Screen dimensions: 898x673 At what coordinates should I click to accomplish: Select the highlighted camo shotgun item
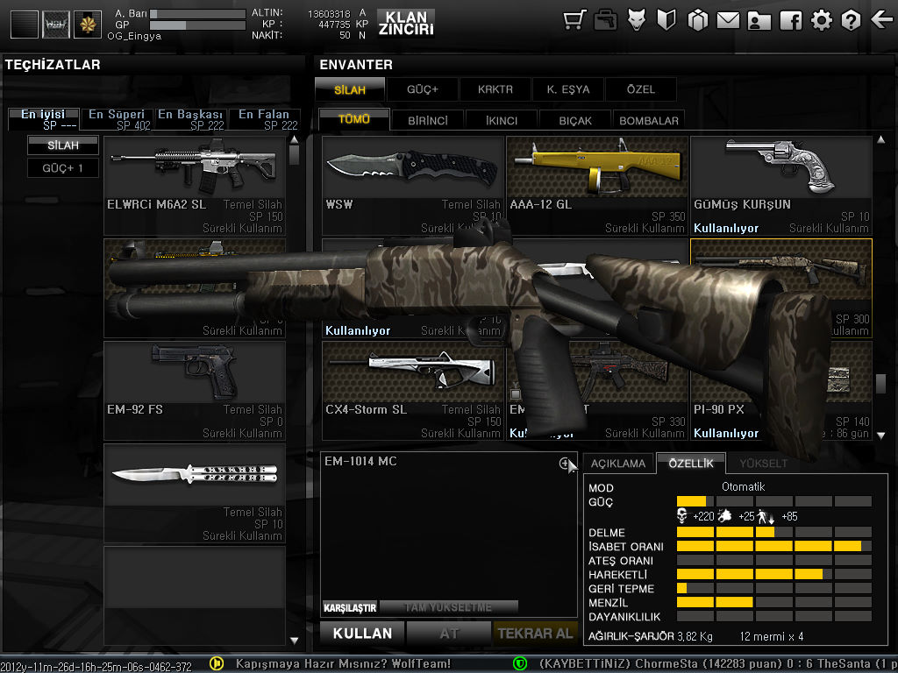[781, 288]
